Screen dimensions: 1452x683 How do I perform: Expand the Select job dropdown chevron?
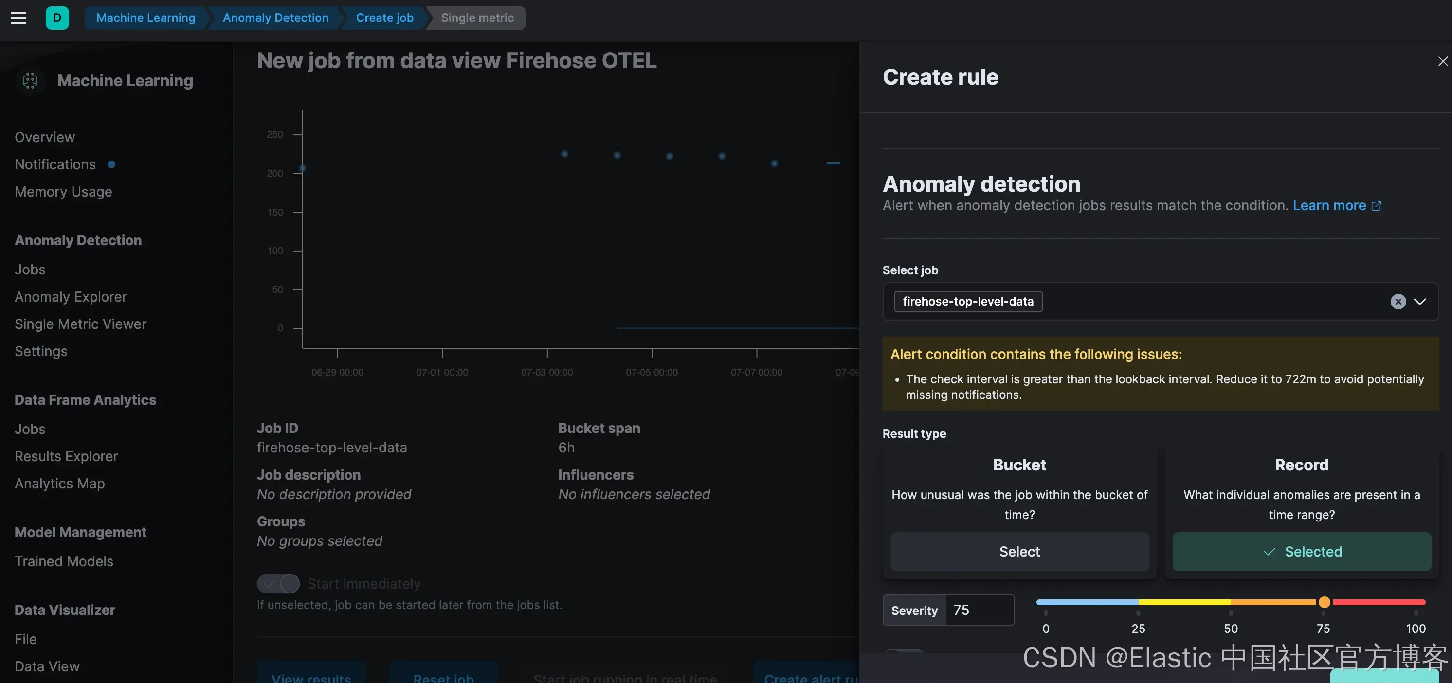click(x=1420, y=302)
